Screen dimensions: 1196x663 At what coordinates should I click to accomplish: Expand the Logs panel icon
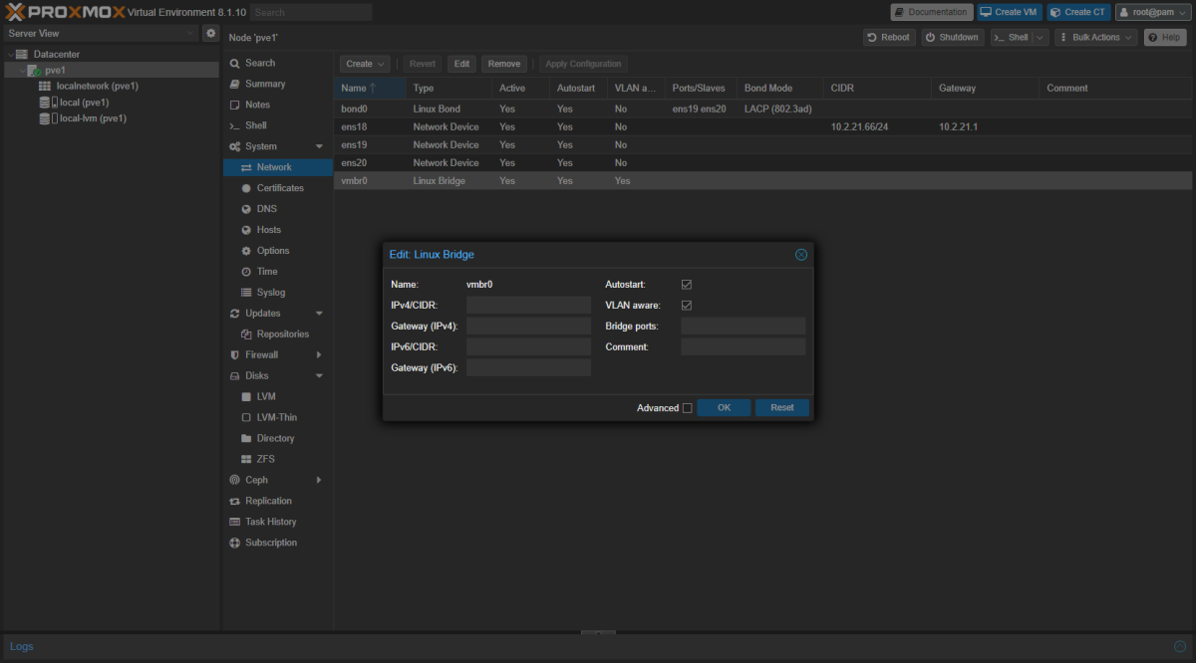click(x=1180, y=646)
